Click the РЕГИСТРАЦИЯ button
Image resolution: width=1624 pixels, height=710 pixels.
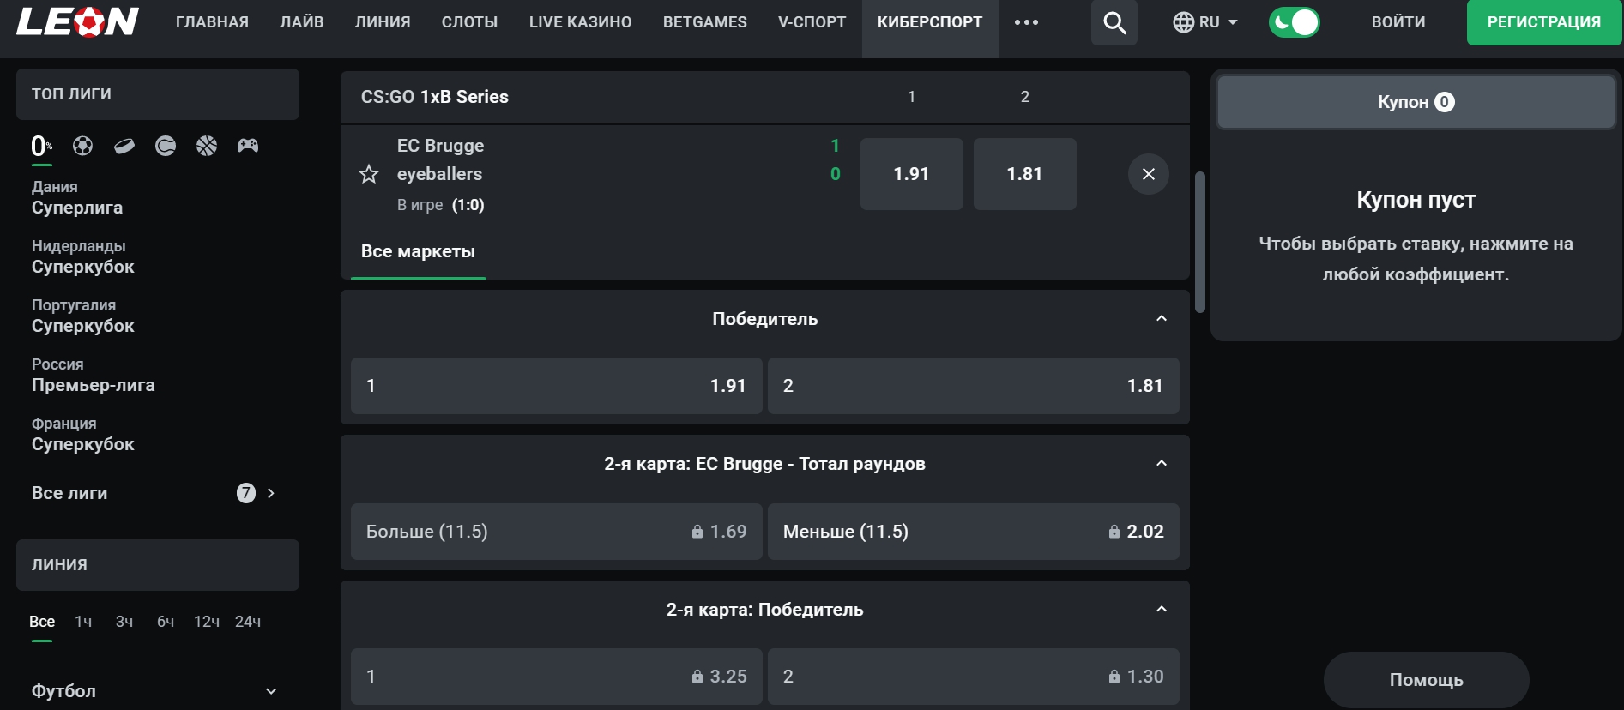tap(1543, 22)
